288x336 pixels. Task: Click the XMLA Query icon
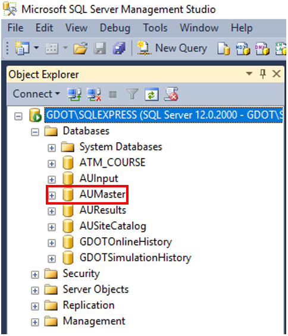pyautogui.click(x=281, y=48)
